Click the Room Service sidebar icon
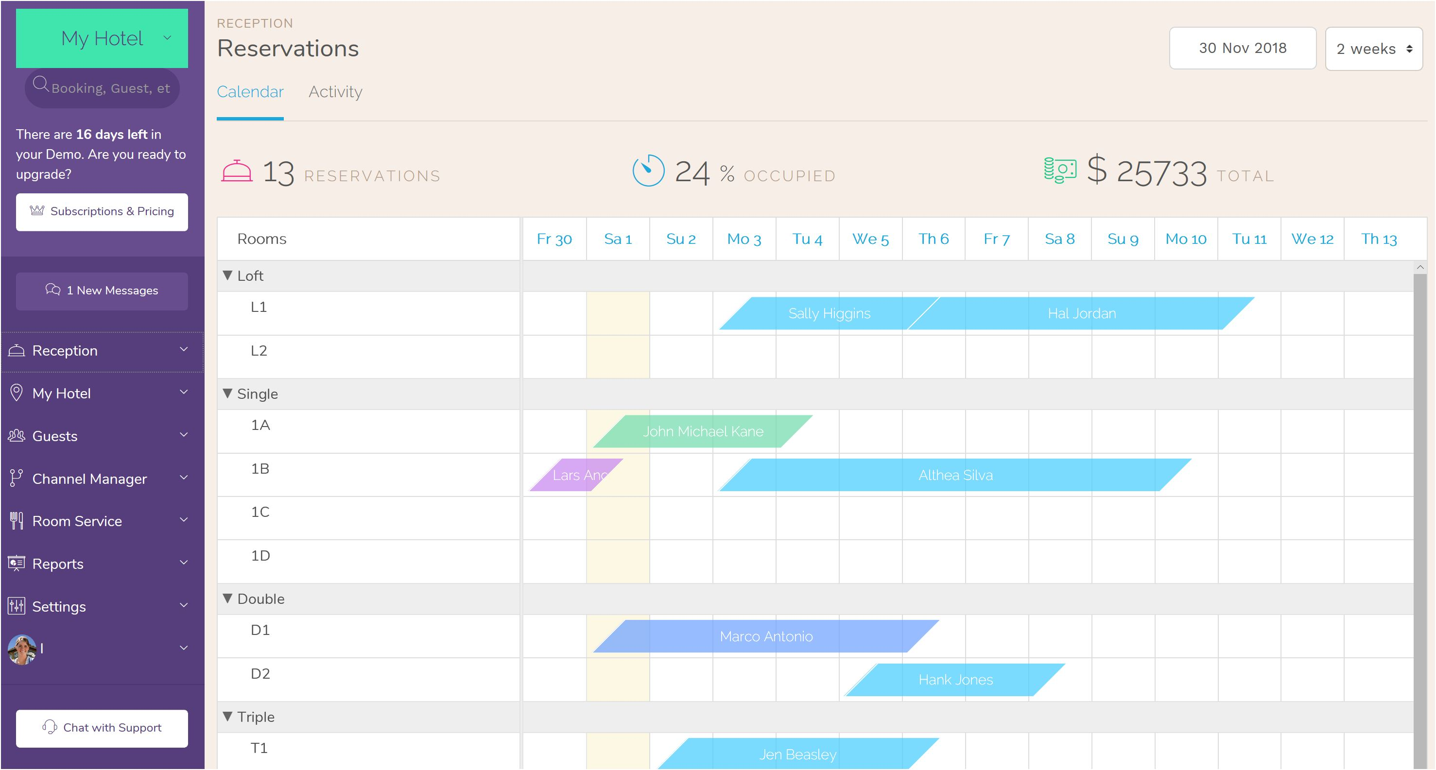This screenshot has width=1436, height=770. (16, 521)
